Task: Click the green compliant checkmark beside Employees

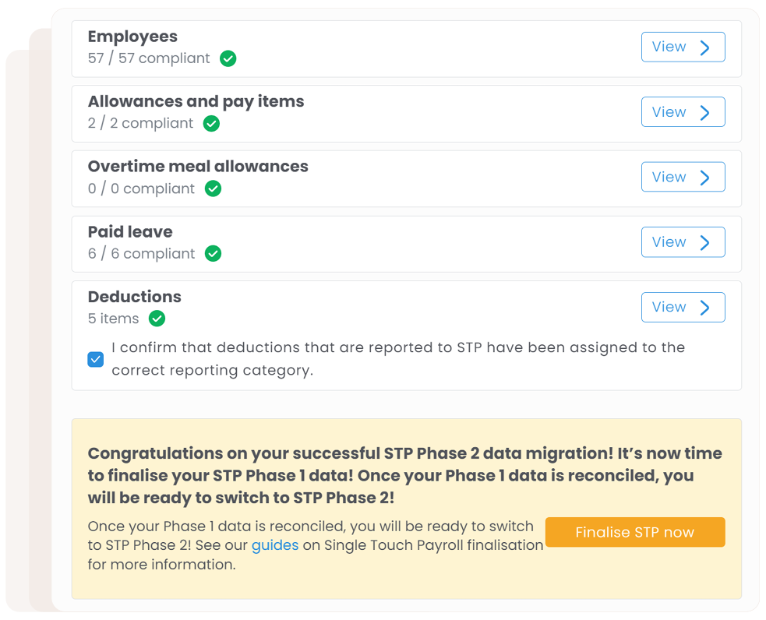Action: pyautogui.click(x=228, y=58)
